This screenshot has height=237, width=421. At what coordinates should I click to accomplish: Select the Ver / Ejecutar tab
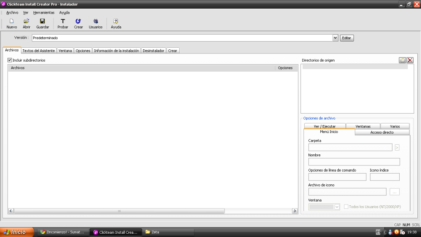(325, 126)
